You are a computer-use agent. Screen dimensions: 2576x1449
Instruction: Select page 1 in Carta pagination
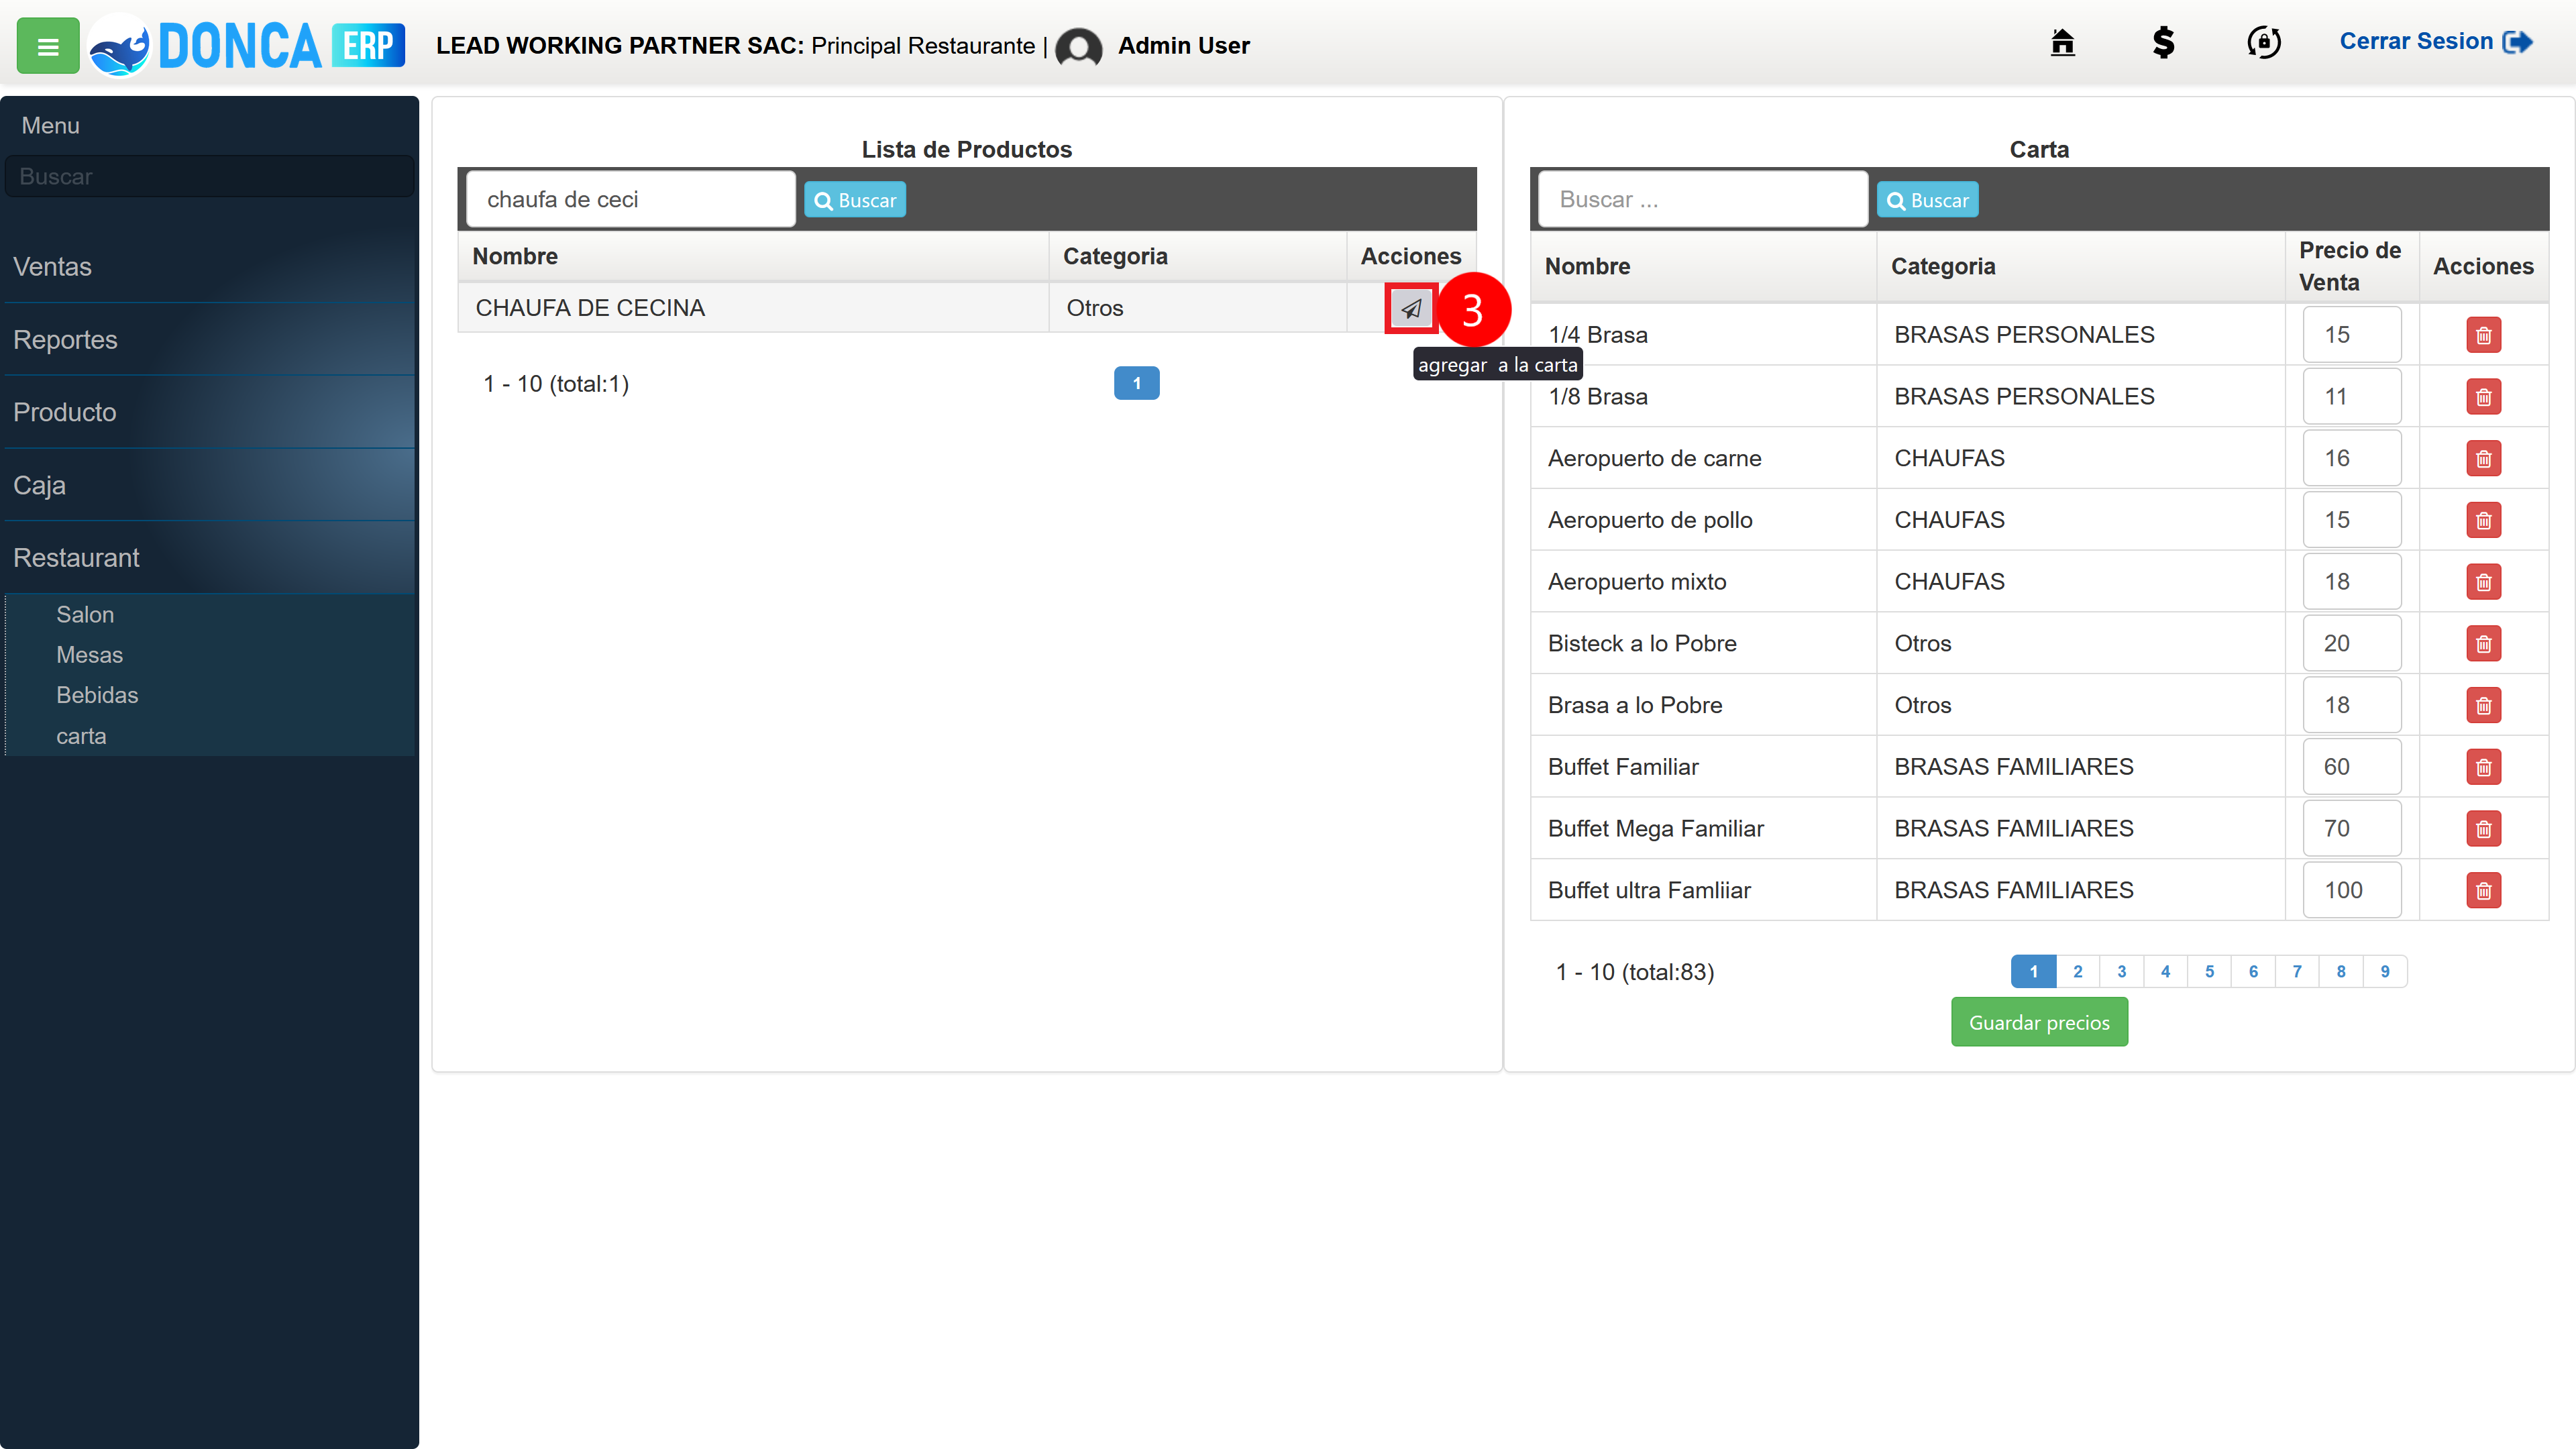click(2033, 971)
